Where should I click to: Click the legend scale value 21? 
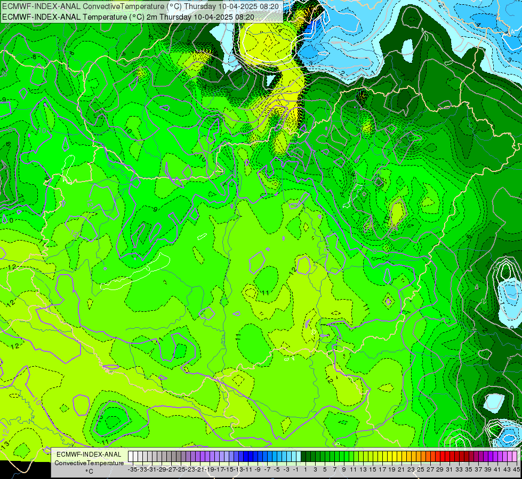(x=401, y=469)
